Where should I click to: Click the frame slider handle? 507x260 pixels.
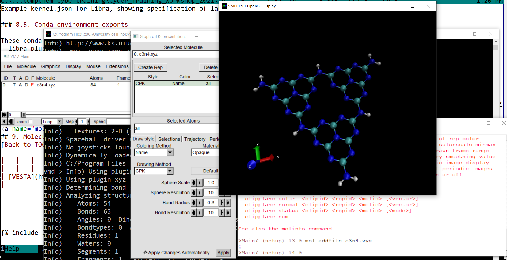point(24,115)
